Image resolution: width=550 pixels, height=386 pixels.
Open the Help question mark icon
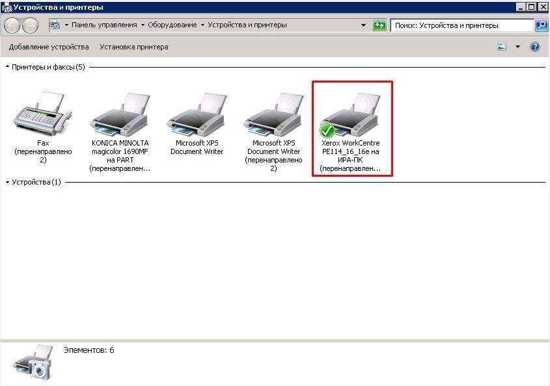click(535, 47)
